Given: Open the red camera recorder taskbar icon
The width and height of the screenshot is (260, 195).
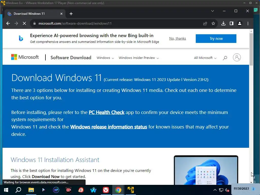Looking at the screenshot, I should [x=69, y=190].
